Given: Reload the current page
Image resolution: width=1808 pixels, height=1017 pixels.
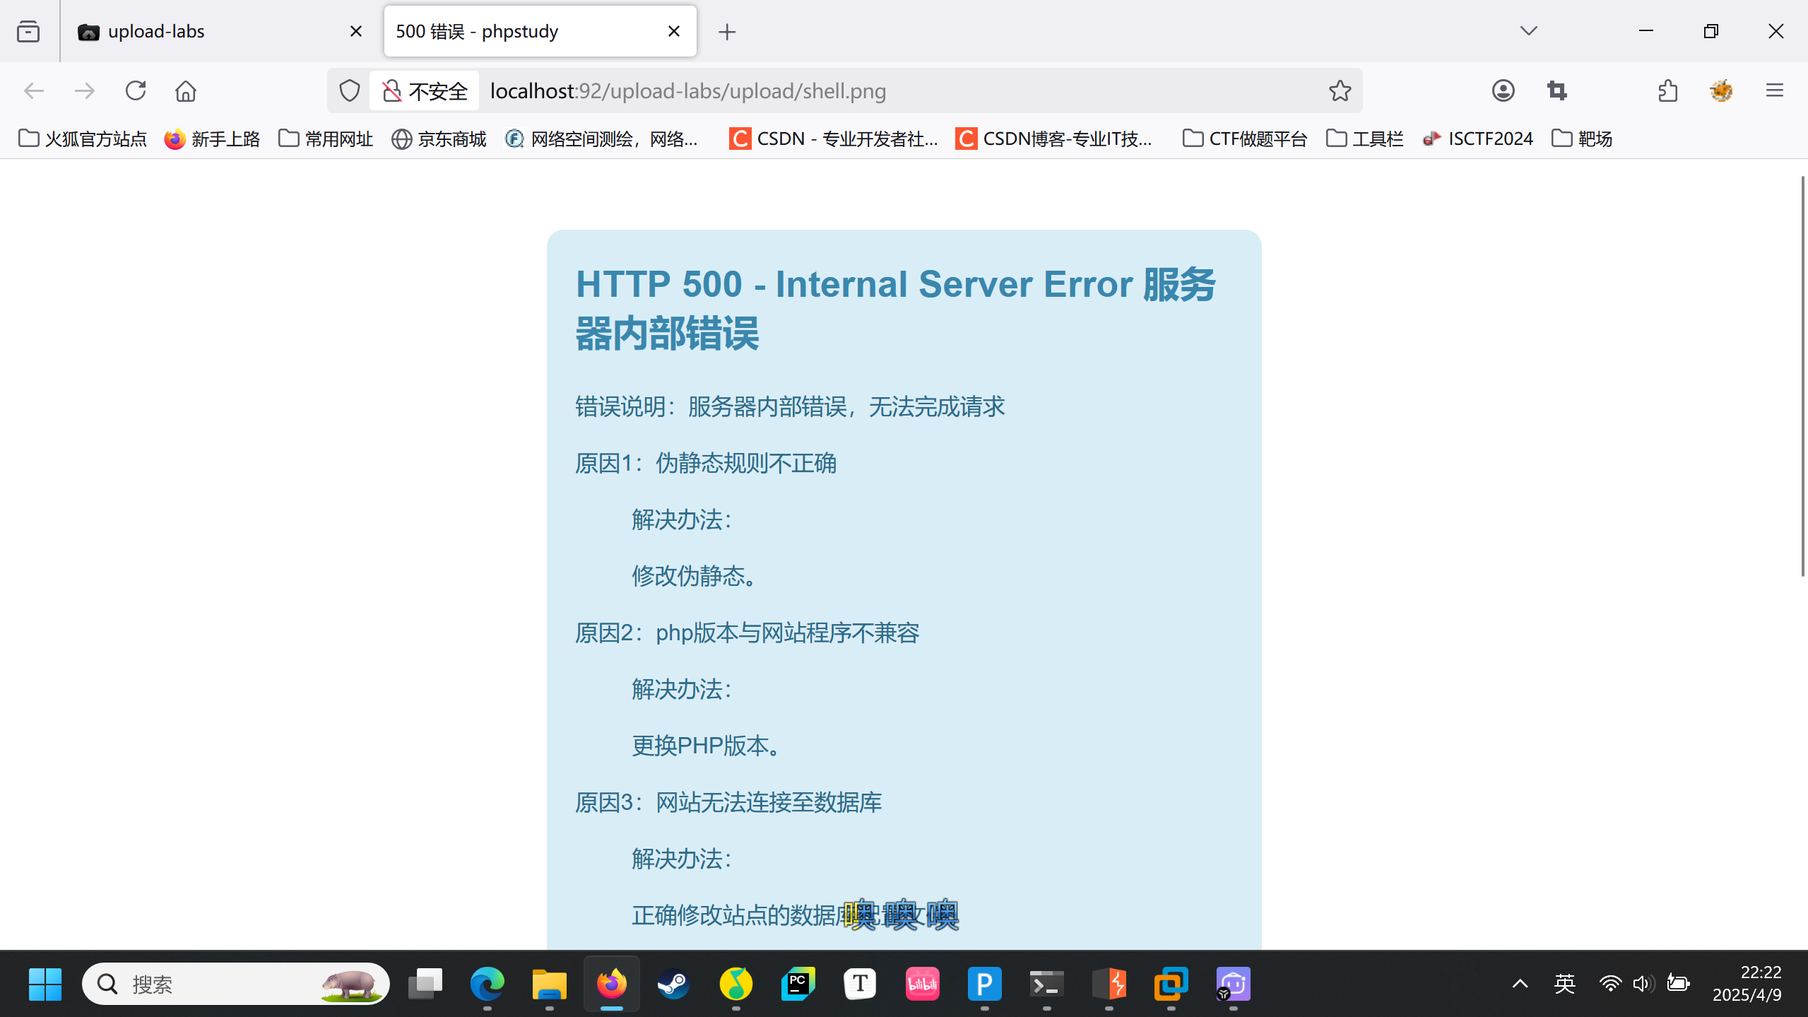Looking at the screenshot, I should click(x=136, y=91).
